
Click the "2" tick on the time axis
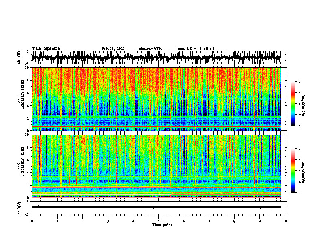tap(83, 221)
